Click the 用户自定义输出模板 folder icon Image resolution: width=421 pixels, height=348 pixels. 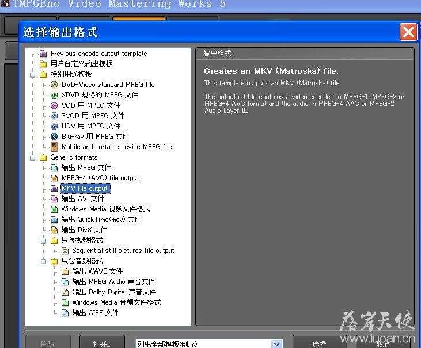pos(43,64)
